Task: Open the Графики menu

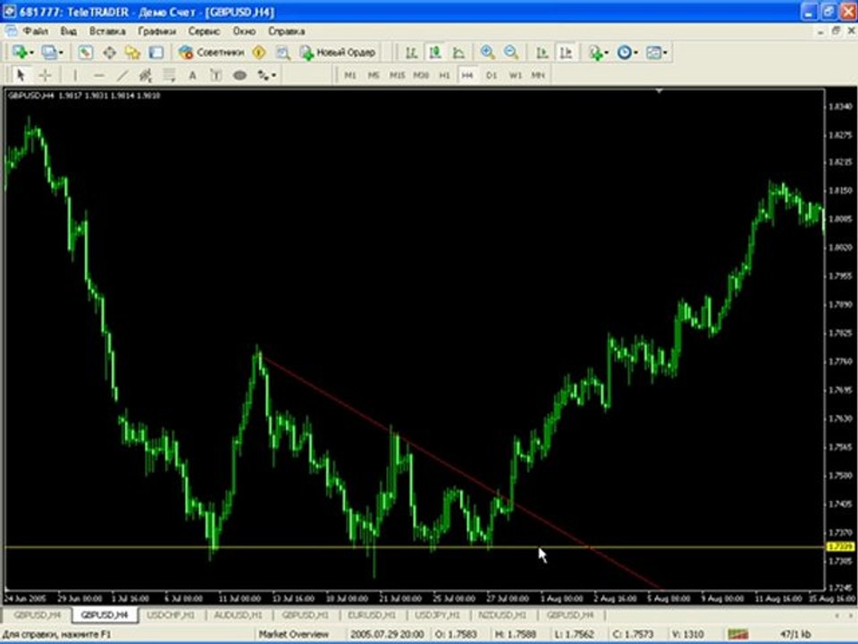Action: (x=157, y=31)
